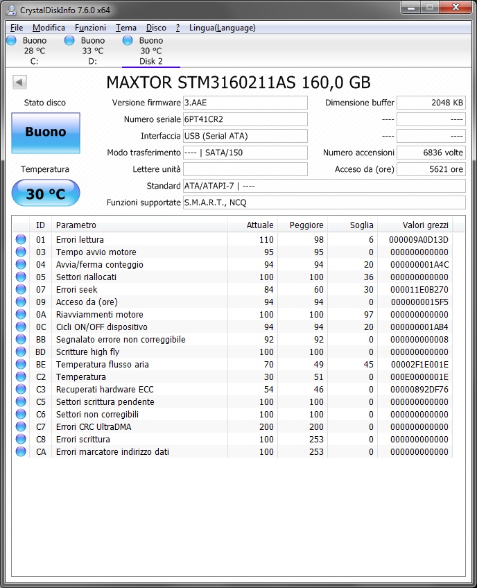Click status orb for Temperatura attribute row
The width and height of the screenshot is (477, 588).
[21, 377]
